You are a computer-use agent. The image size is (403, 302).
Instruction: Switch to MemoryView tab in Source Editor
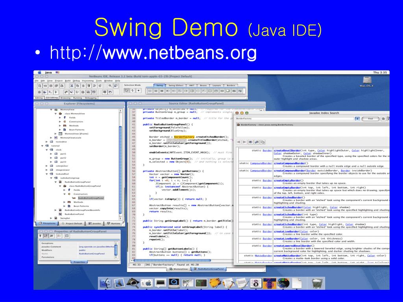coord(179,269)
